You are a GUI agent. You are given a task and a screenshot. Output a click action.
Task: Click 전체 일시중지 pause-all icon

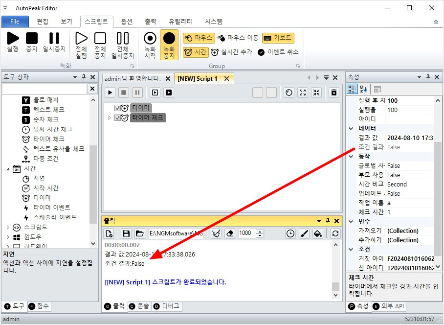tap(123, 45)
